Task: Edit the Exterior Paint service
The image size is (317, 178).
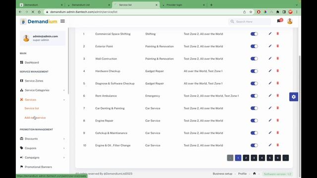Action: (x=270, y=46)
